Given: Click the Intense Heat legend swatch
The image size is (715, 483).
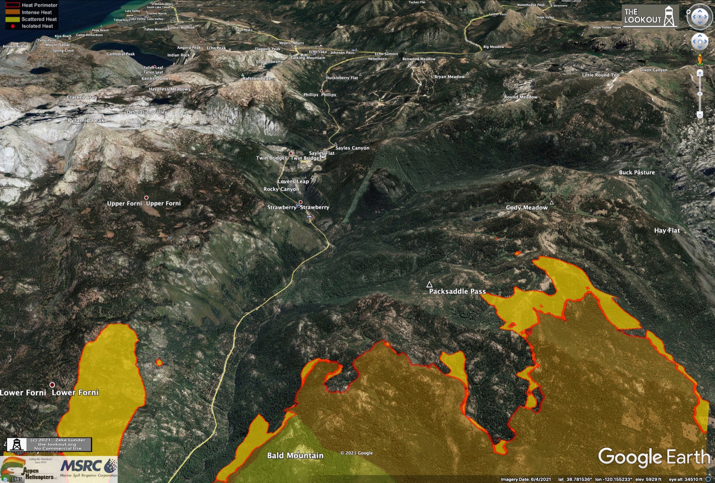Looking at the screenshot, I should coord(12,12).
